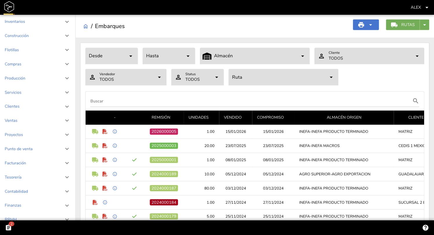The image size is (434, 235).
Task: Expand the Compras sidebar menu
Action: [x=38, y=64]
